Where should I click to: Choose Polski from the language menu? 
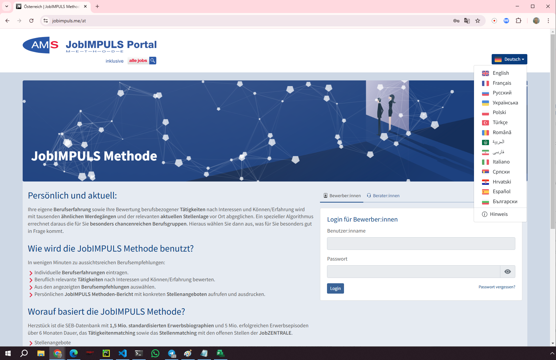(500, 112)
